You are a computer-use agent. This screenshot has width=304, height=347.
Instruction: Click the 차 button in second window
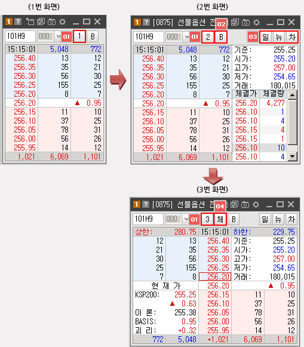coord(292,37)
